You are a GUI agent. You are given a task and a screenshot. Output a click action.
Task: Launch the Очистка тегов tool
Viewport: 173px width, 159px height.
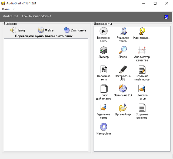click(x=142, y=89)
